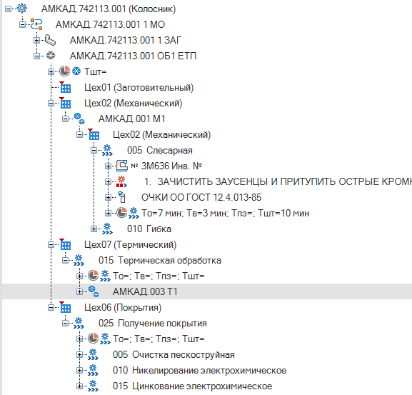Collapse the 005 Слесарная operation

point(94,150)
